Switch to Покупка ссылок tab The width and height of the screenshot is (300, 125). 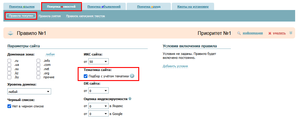[x=22, y=7]
